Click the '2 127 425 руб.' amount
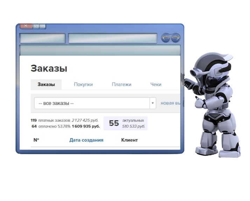This screenshot has width=250, height=201. point(85,120)
